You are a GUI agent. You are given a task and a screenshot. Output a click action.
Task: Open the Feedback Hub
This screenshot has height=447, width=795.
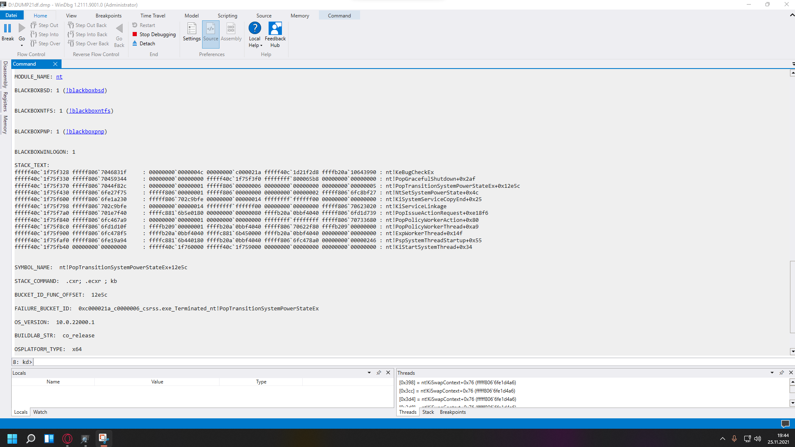pos(275,35)
